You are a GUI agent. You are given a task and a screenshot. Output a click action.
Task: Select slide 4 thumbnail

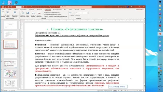click(10, 54)
